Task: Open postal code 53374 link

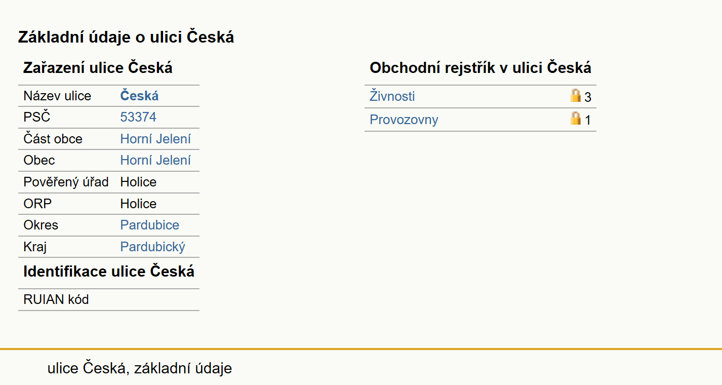Action: (x=138, y=118)
